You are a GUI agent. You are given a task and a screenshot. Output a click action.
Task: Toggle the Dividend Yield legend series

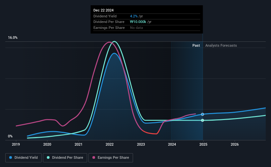click(x=23, y=158)
